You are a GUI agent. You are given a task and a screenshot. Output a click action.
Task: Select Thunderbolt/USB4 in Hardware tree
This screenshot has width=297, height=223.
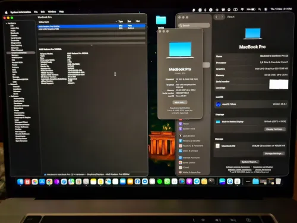tap(21, 79)
